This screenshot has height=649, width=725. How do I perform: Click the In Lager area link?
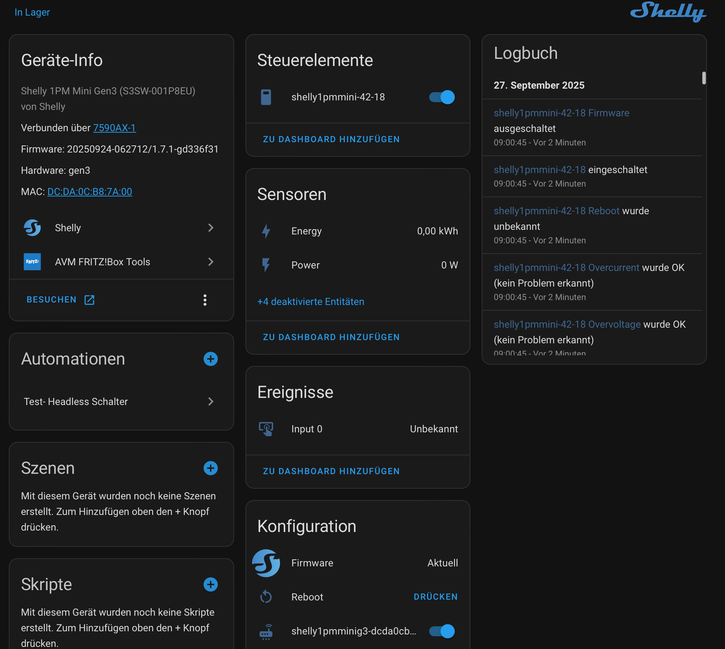pos(32,12)
